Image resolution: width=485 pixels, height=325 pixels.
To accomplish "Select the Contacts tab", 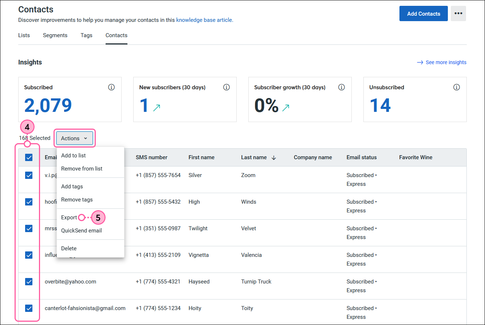I will tap(117, 35).
